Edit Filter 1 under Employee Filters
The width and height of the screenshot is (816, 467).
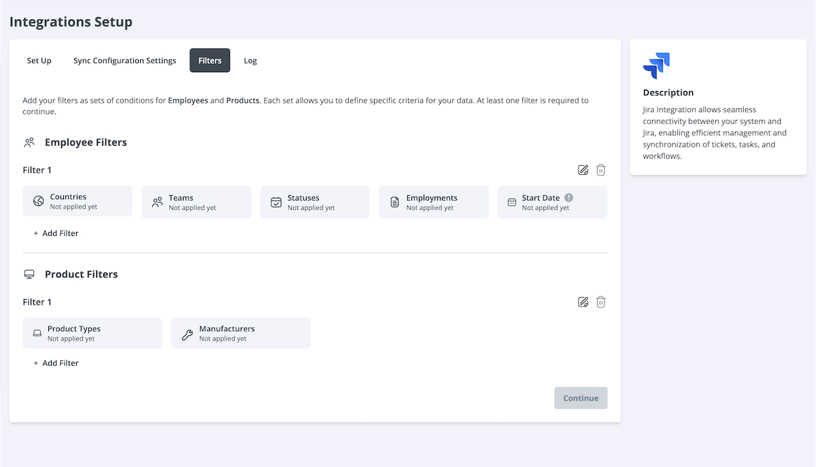(583, 170)
